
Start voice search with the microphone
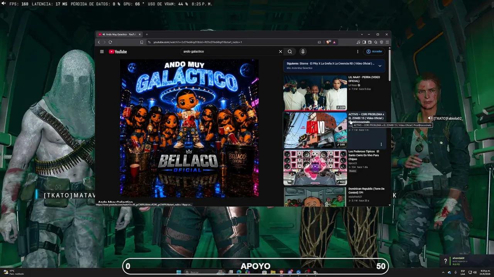pyautogui.click(x=303, y=52)
